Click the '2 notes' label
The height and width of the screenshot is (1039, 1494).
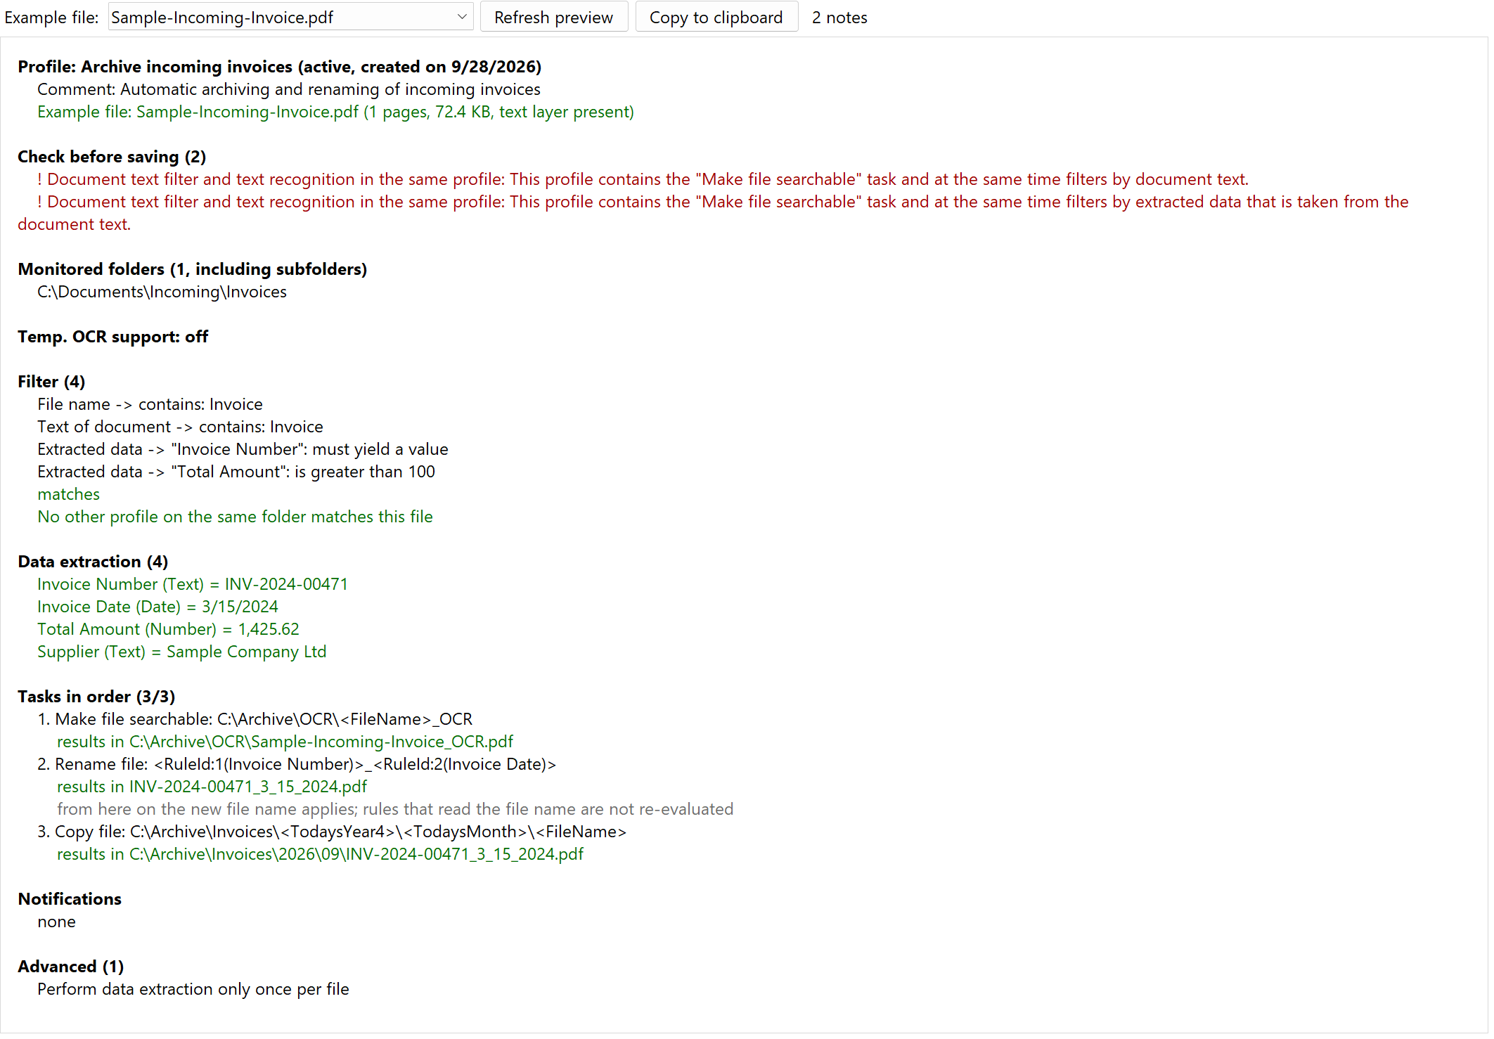[x=839, y=18]
